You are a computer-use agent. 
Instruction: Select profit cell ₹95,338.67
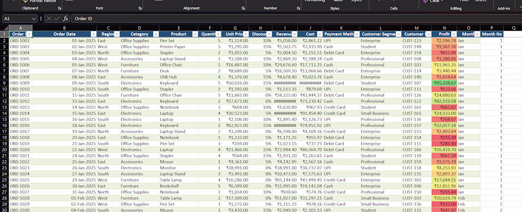445,83
